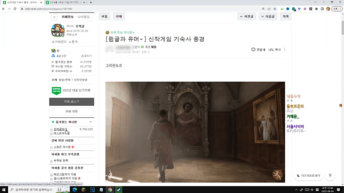Open Minecraft block icon in taskbar
The width and height of the screenshot is (344, 193).
(83, 190)
